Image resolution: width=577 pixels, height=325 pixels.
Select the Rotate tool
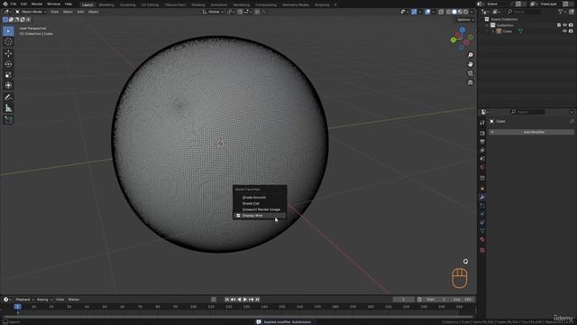[8, 64]
